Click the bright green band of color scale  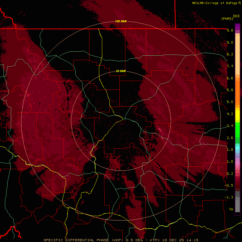[237, 130]
